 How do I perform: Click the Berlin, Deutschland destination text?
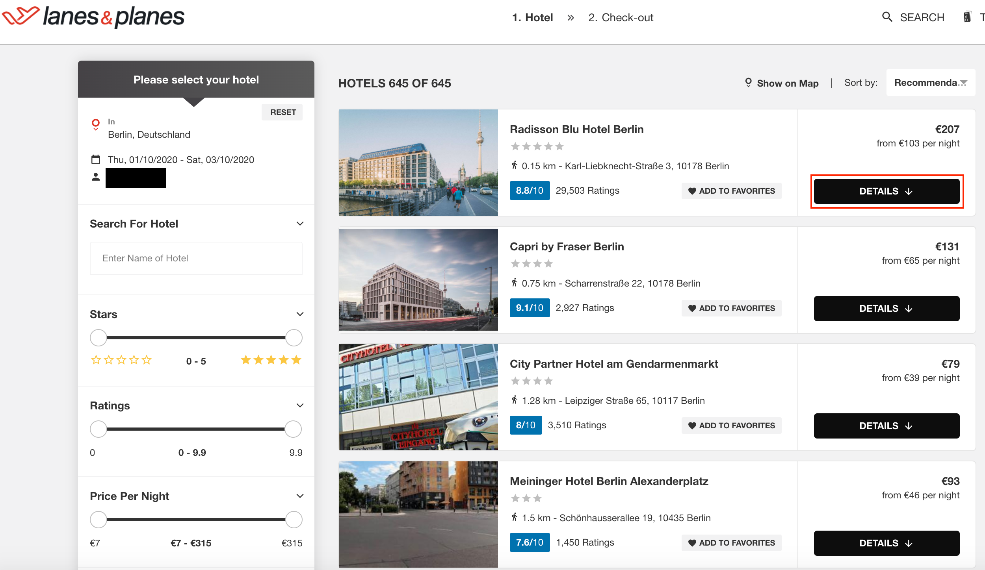point(149,135)
